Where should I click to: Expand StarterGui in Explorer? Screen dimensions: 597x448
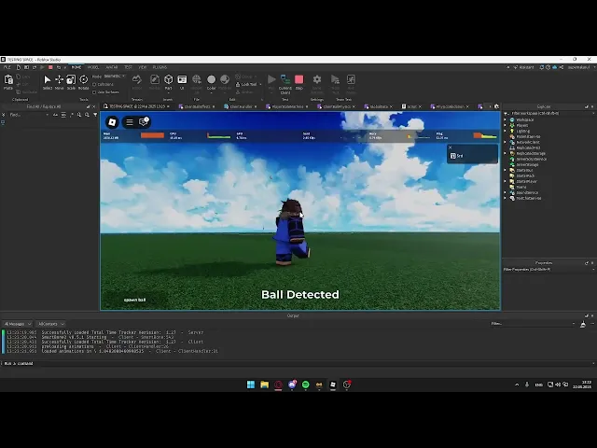(x=506, y=170)
